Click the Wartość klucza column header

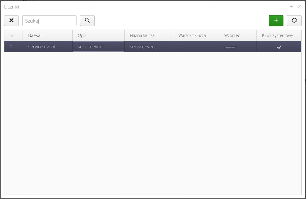pos(192,35)
